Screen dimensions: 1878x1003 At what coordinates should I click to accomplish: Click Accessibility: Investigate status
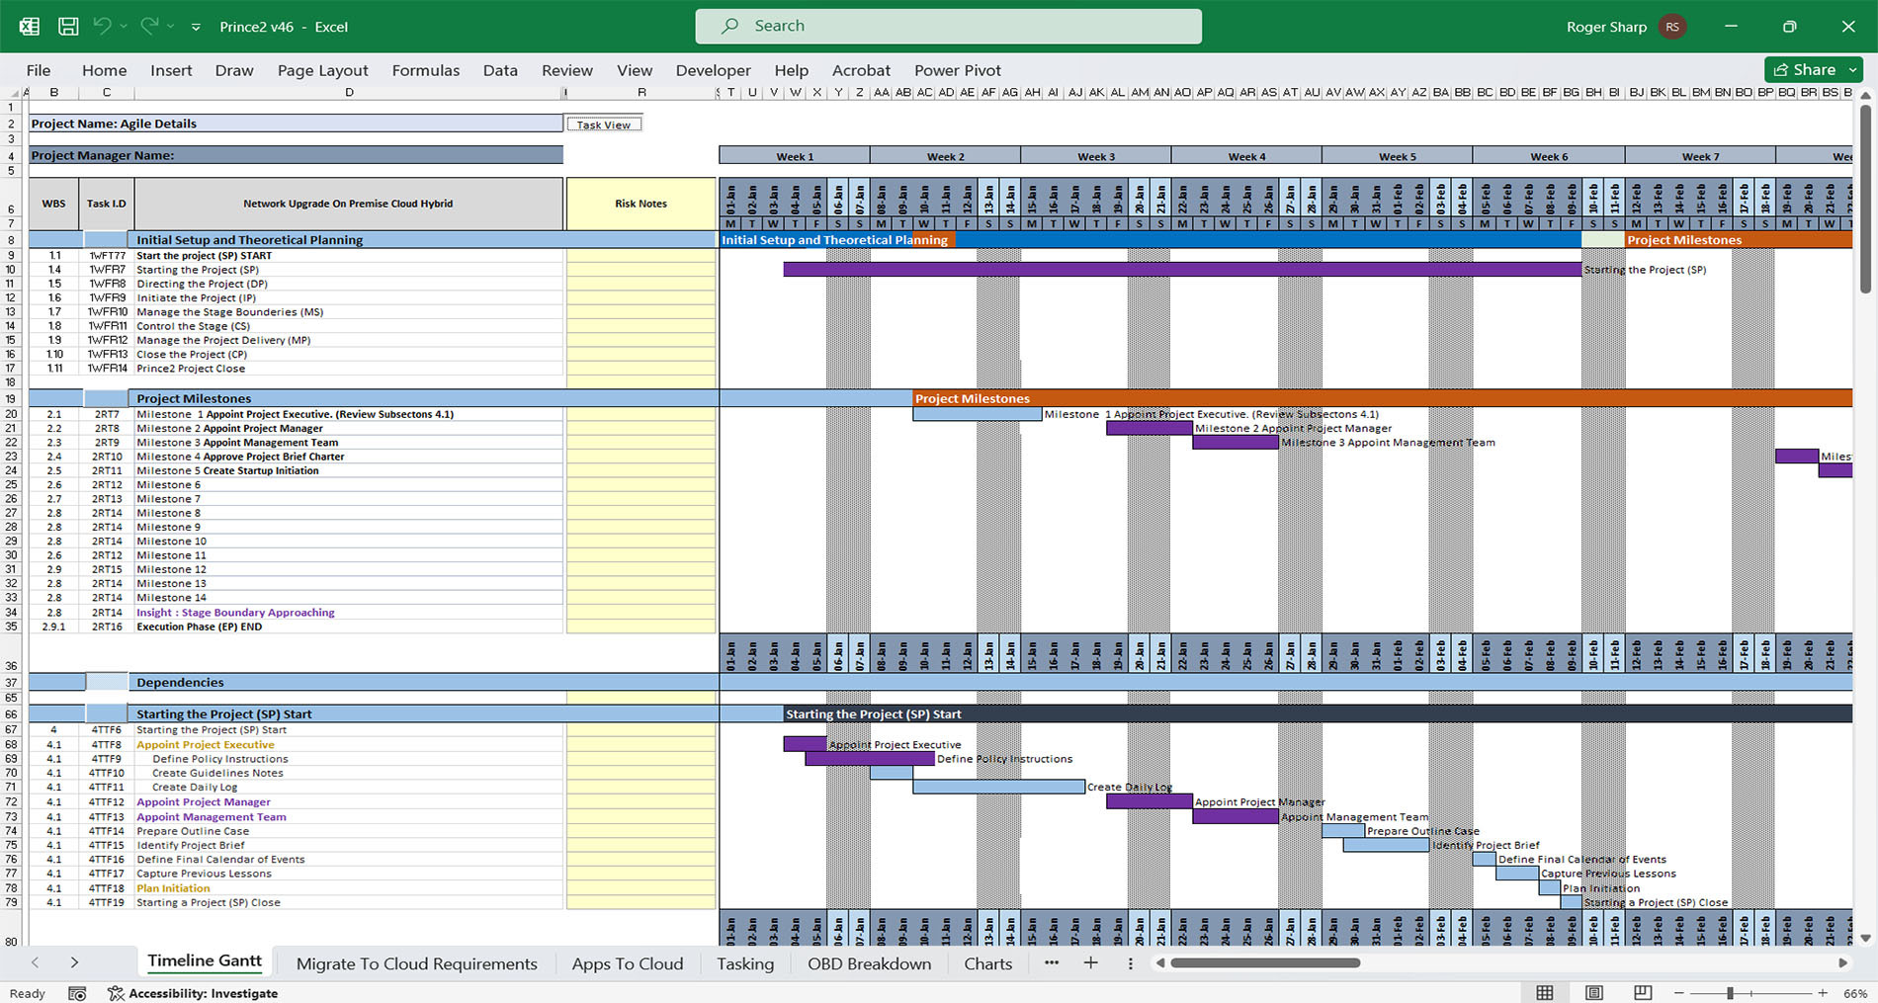point(193,993)
